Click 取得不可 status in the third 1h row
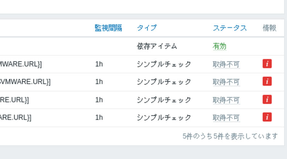 coord(226,100)
